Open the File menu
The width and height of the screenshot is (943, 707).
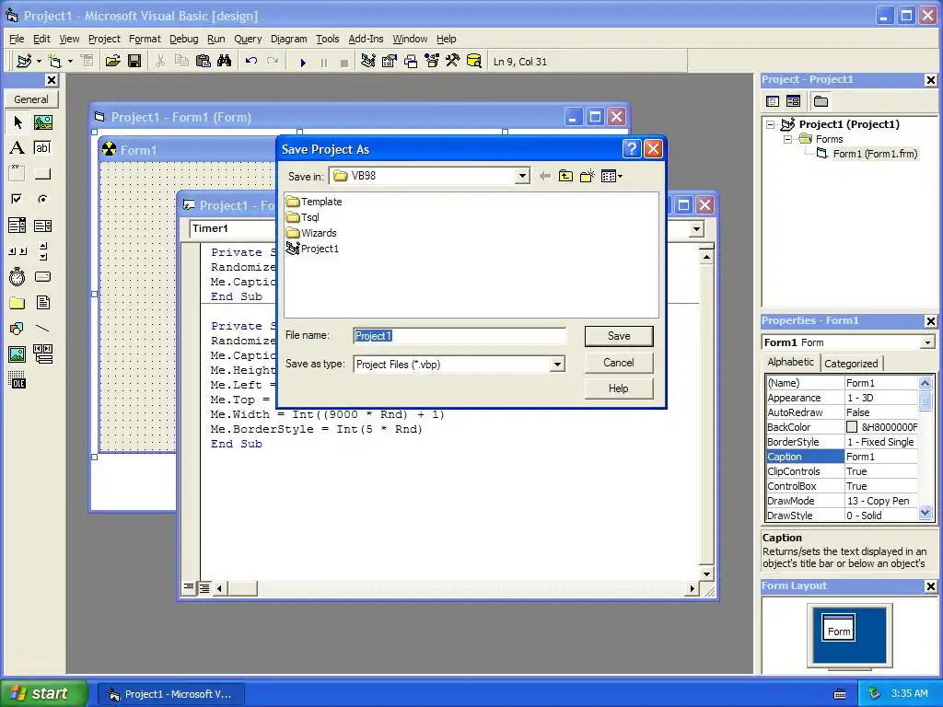17,39
